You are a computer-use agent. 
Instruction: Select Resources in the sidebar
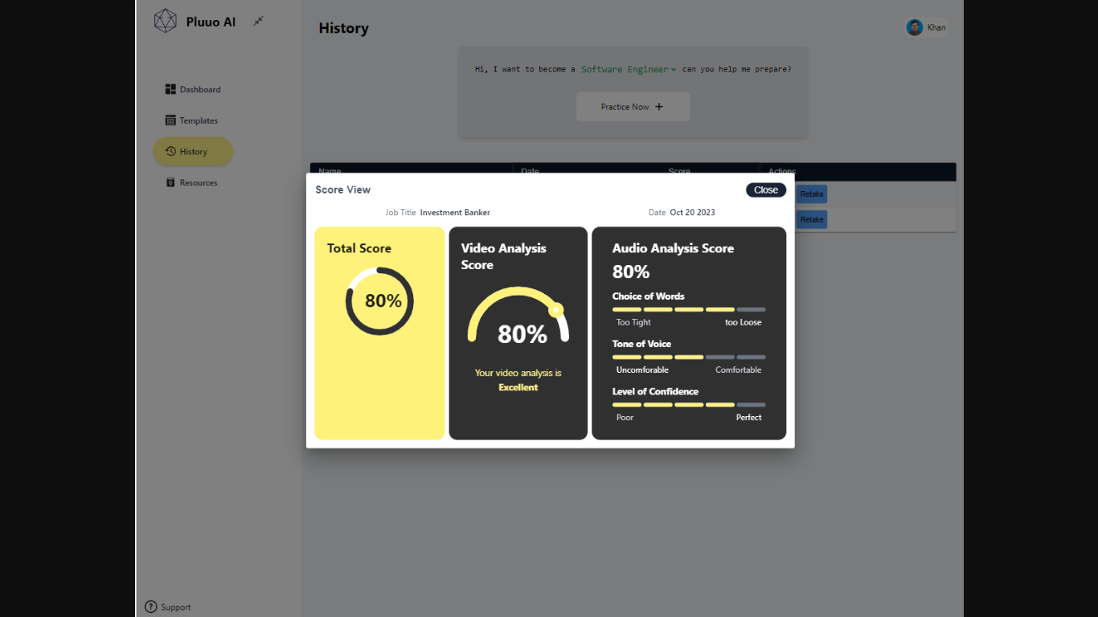(x=199, y=182)
